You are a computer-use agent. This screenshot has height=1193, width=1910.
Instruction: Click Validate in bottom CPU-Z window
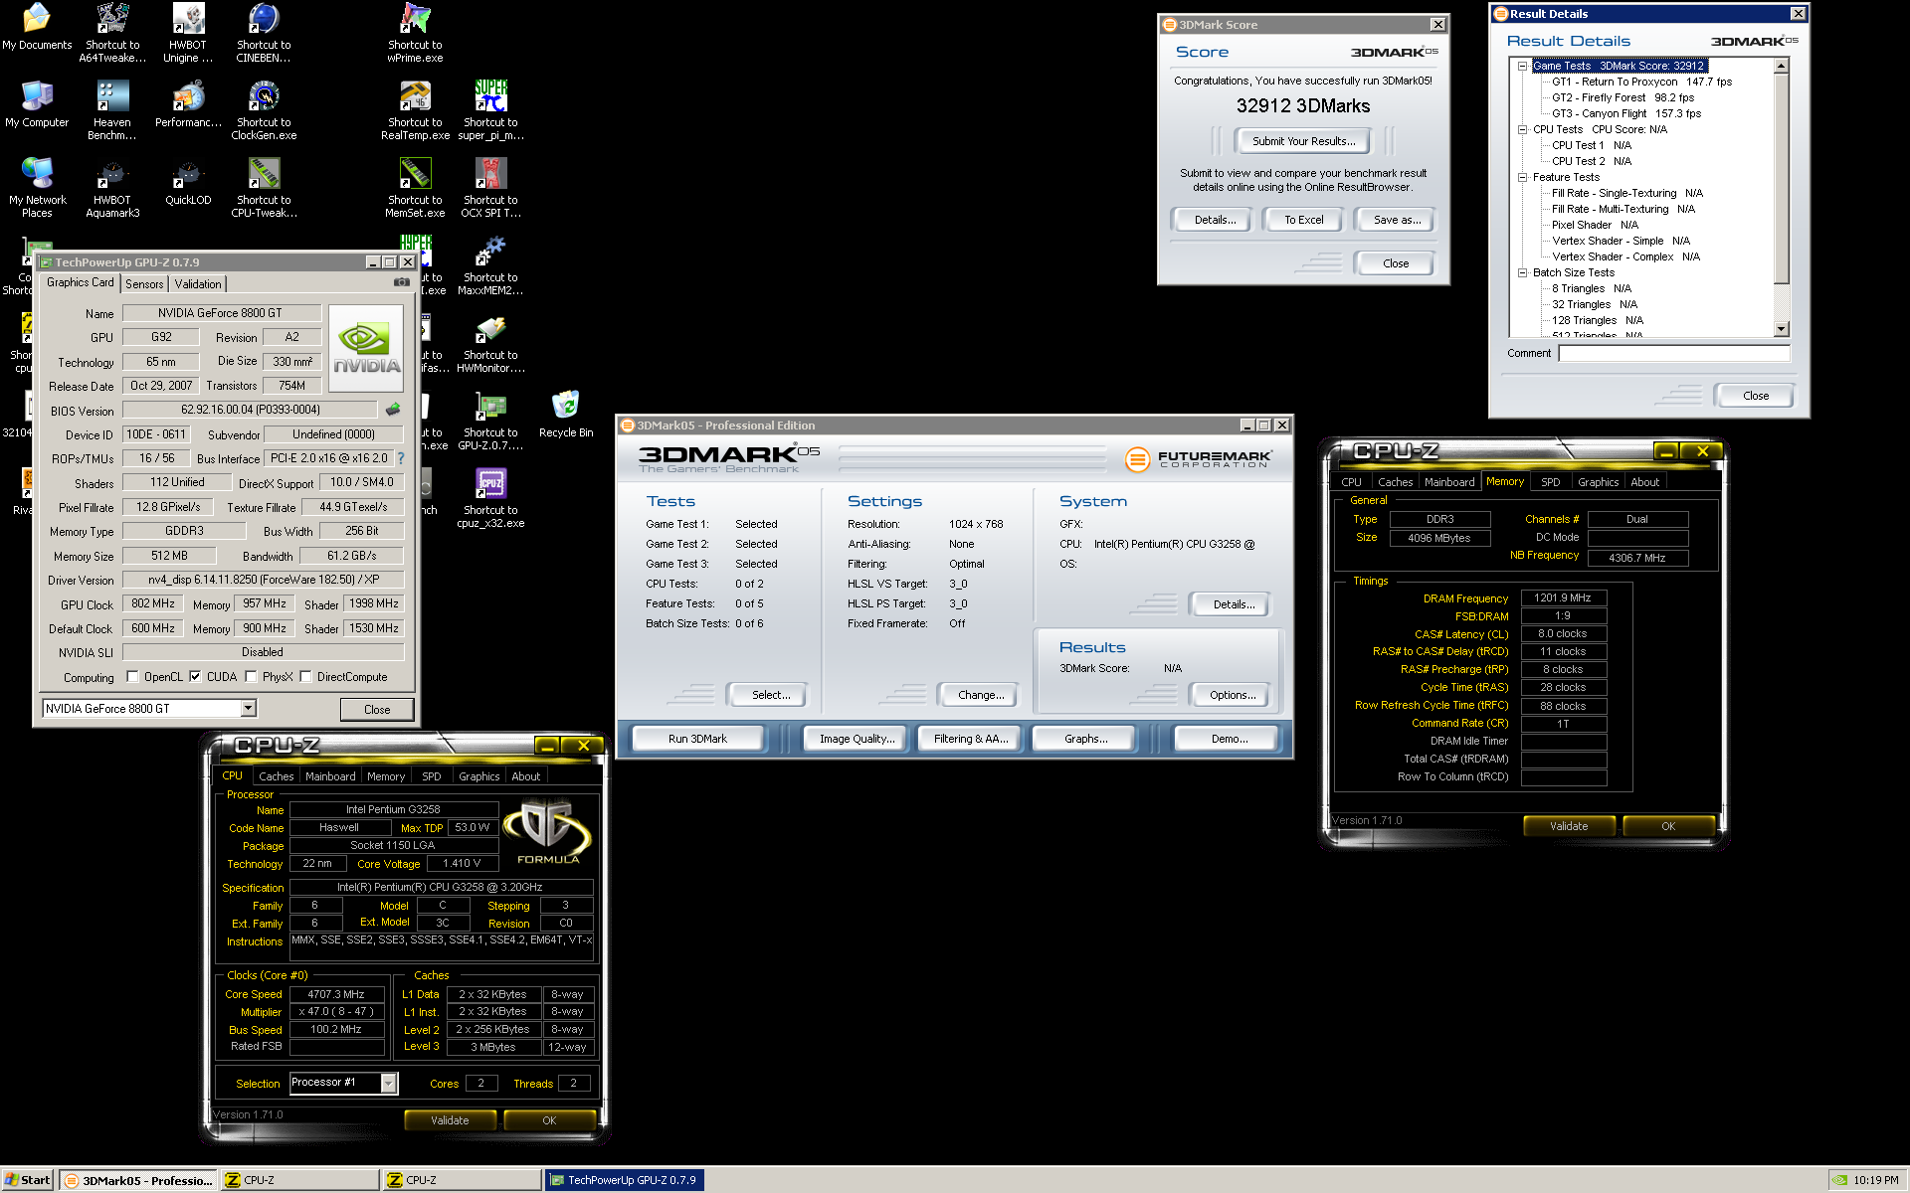(x=450, y=1120)
